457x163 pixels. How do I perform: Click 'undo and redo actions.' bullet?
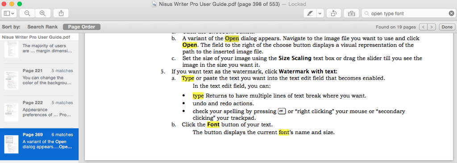point(223,103)
